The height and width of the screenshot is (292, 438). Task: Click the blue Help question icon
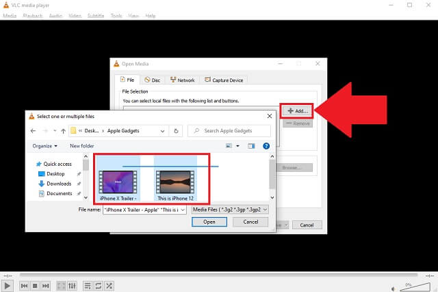pyautogui.click(x=266, y=146)
